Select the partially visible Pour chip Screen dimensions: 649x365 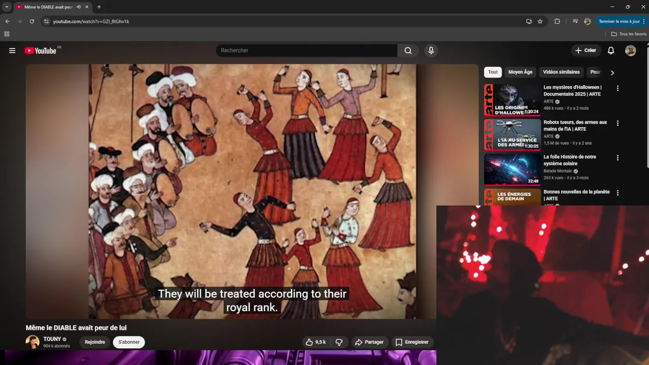[x=595, y=72]
